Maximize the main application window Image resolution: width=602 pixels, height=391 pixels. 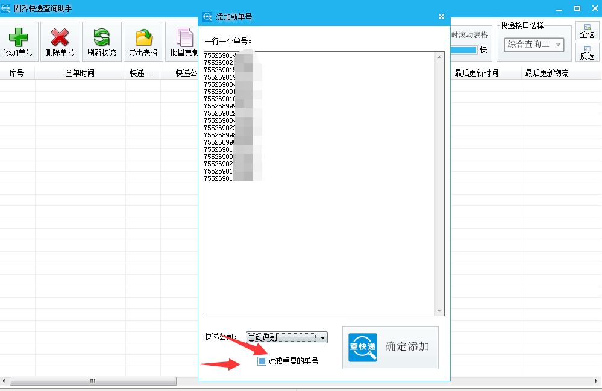click(577, 8)
